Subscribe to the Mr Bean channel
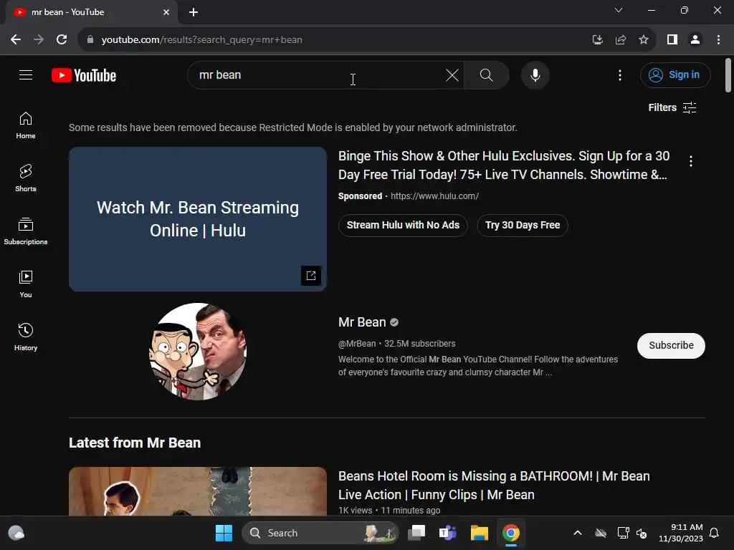The width and height of the screenshot is (734, 550). point(671,346)
